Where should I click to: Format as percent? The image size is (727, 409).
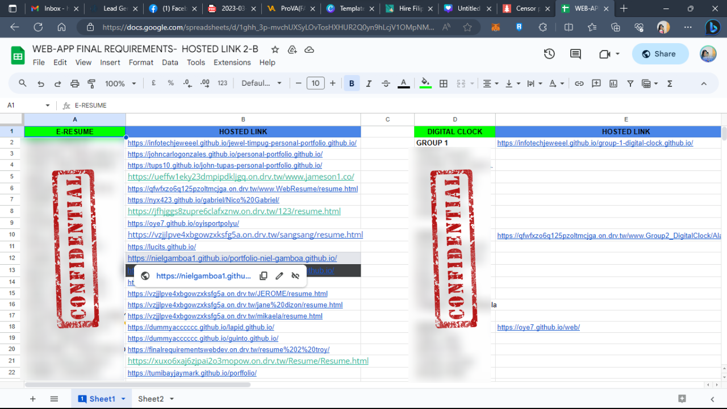pos(170,84)
